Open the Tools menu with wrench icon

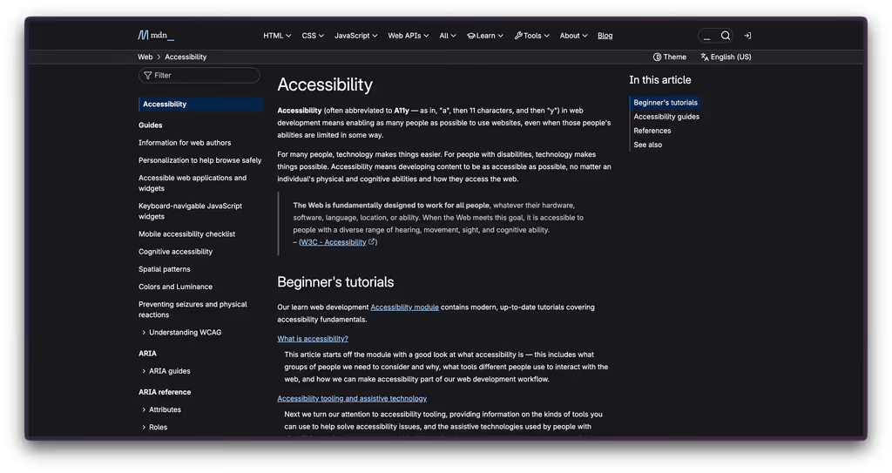click(x=532, y=36)
